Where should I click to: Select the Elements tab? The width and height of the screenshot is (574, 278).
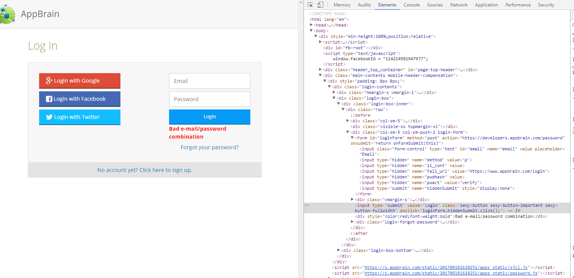pyautogui.click(x=387, y=5)
